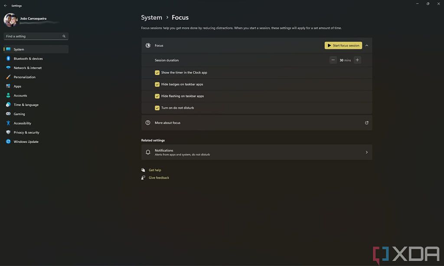The width and height of the screenshot is (444, 266).
Task: Select System in the navigation sidebar
Action: tap(18, 49)
